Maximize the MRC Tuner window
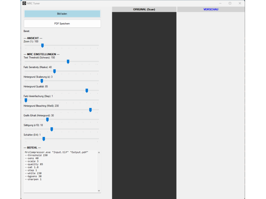 [x=230, y=3]
